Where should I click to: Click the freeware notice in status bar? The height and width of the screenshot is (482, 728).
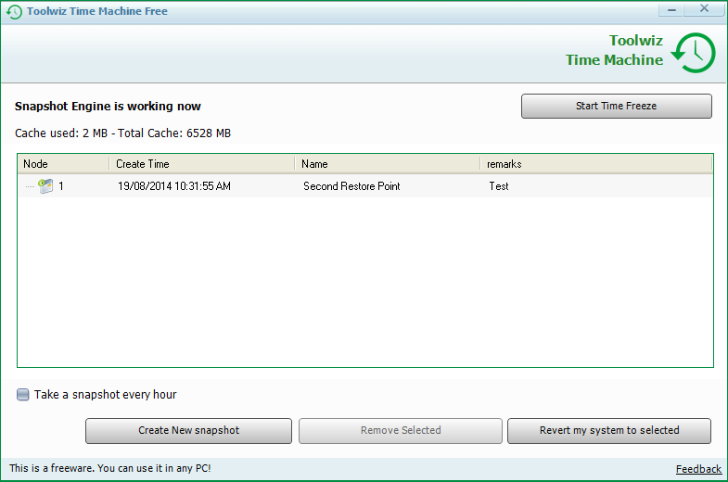click(x=110, y=468)
